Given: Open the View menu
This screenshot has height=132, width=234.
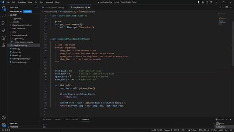Looking at the screenshot, I should (30, 2).
